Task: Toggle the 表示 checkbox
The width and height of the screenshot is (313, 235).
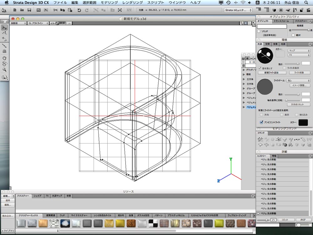Action: point(282,115)
